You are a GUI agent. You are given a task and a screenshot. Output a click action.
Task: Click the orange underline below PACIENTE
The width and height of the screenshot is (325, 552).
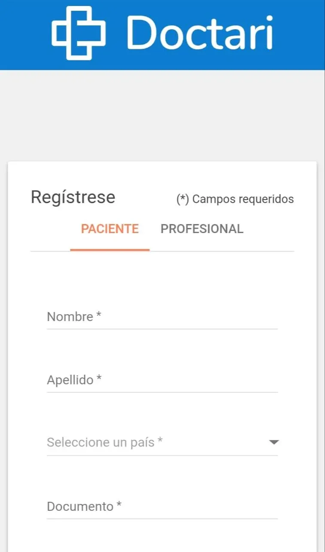click(x=110, y=249)
